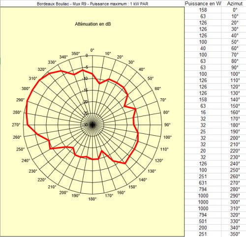Viewport: 246px width, 237px height.
Task: Select the 90° axis label on the chart
Action: tap(167, 125)
